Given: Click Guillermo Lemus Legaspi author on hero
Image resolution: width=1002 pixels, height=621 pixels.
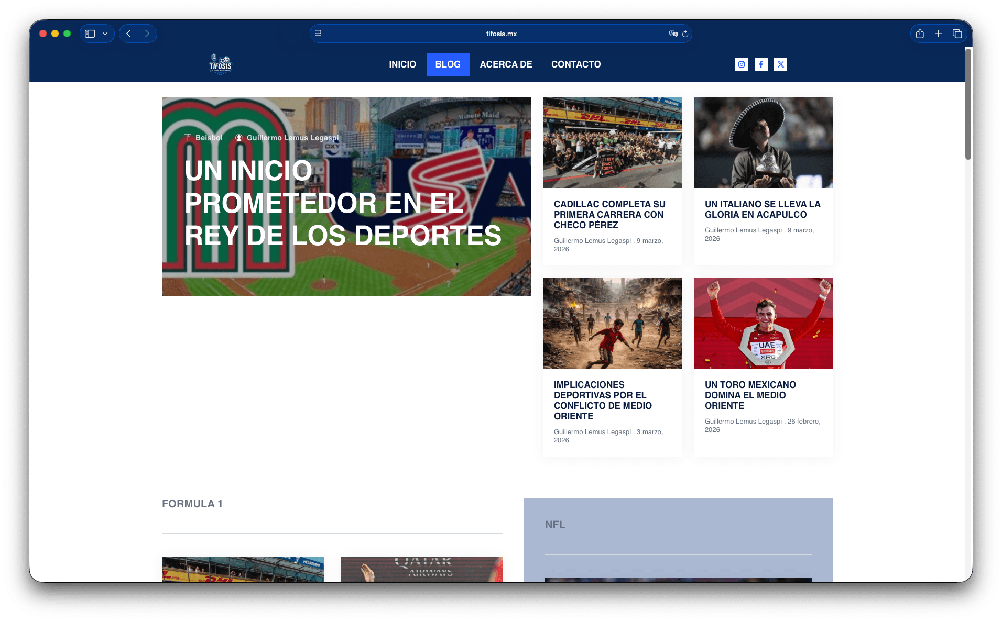Looking at the screenshot, I should [x=293, y=138].
